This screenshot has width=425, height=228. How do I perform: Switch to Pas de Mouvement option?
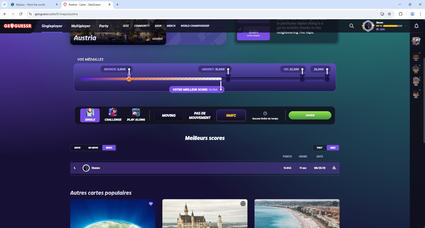coord(200,116)
